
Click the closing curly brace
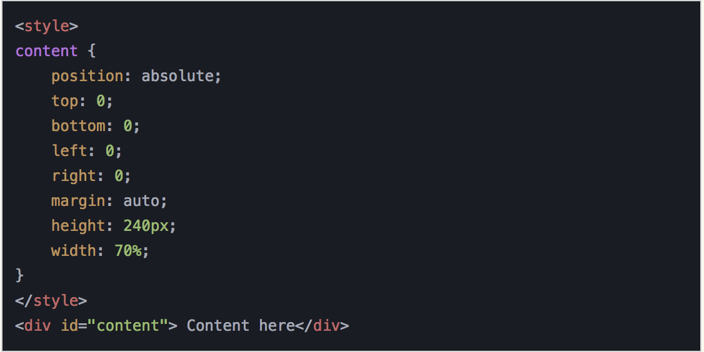tap(19, 275)
